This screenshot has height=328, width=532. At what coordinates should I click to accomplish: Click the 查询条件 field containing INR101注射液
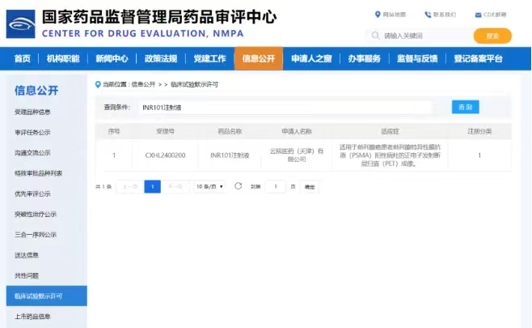coord(285,108)
